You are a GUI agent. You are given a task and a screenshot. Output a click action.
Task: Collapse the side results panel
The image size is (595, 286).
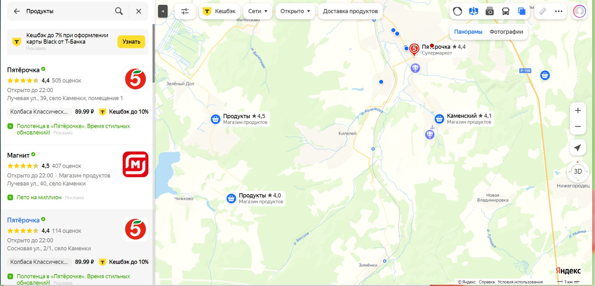(x=163, y=11)
